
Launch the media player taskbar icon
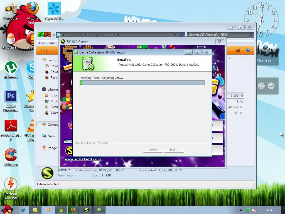48,210
